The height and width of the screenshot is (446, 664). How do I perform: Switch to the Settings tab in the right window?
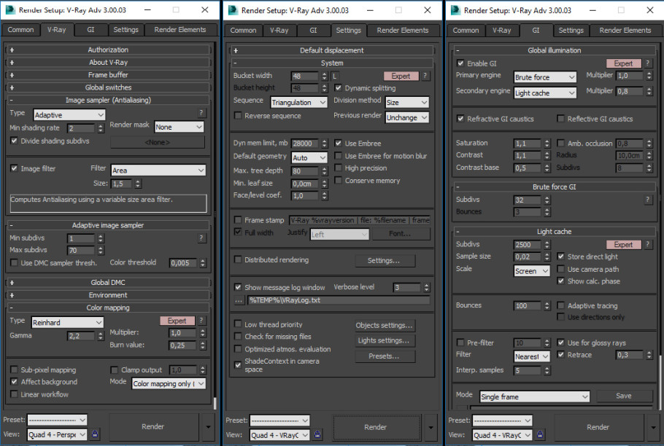[x=571, y=31]
